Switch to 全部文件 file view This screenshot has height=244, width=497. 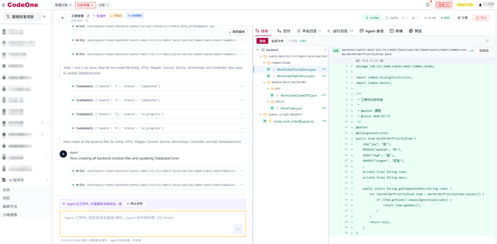pyautogui.click(x=278, y=41)
